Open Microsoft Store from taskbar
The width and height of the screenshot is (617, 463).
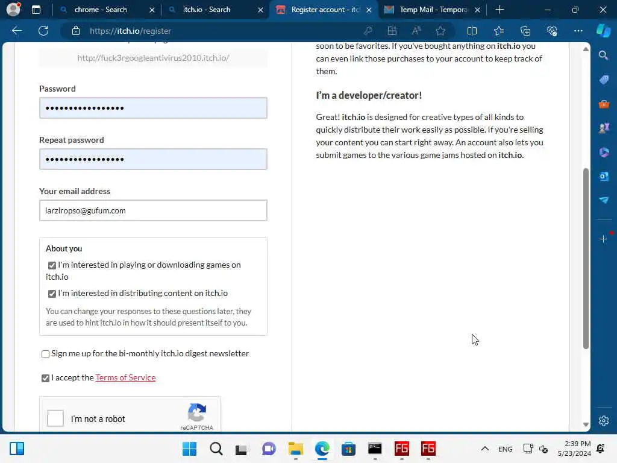348,449
